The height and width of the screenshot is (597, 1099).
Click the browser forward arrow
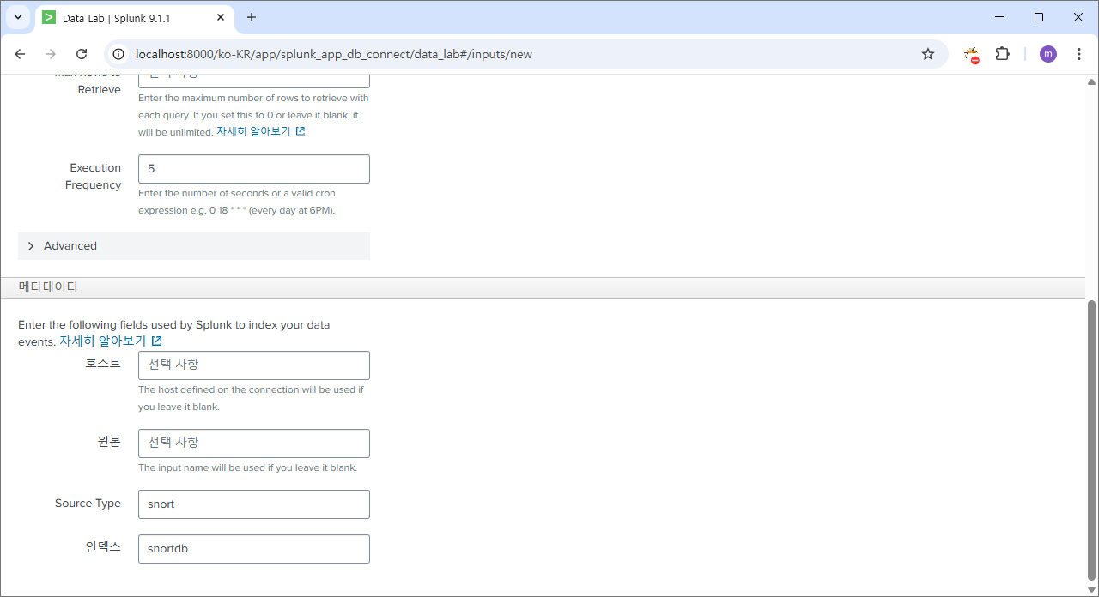[x=51, y=54]
